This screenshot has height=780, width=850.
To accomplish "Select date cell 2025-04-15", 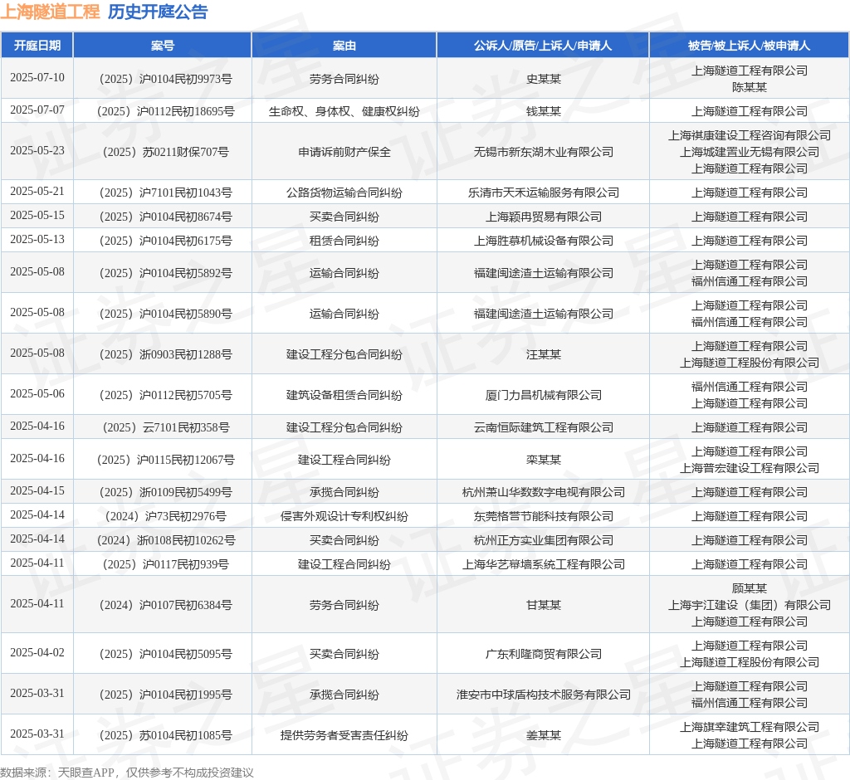I will [x=37, y=490].
